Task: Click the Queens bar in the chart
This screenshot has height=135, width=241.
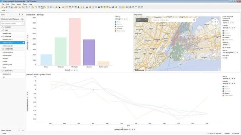Action: 89,52
